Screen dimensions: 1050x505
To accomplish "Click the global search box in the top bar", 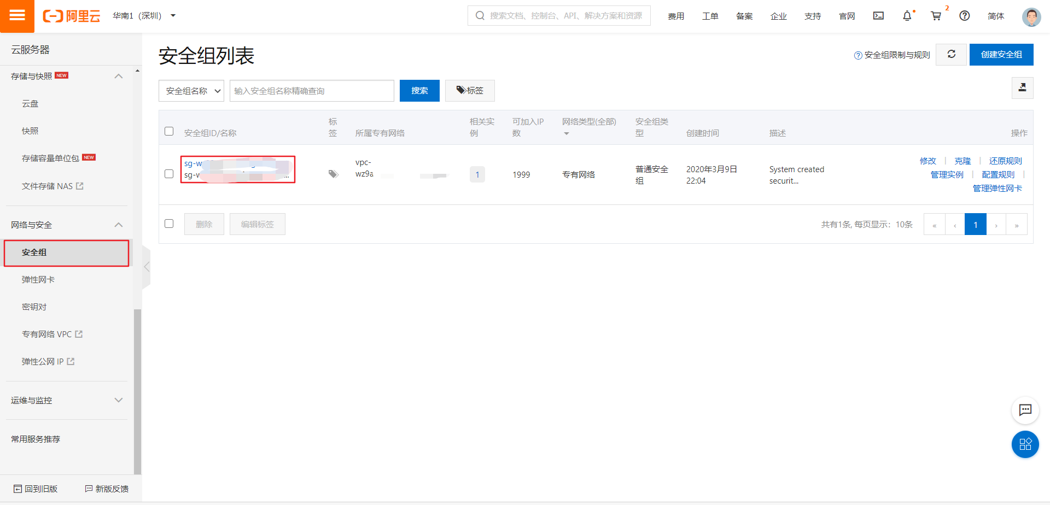I will pos(559,16).
